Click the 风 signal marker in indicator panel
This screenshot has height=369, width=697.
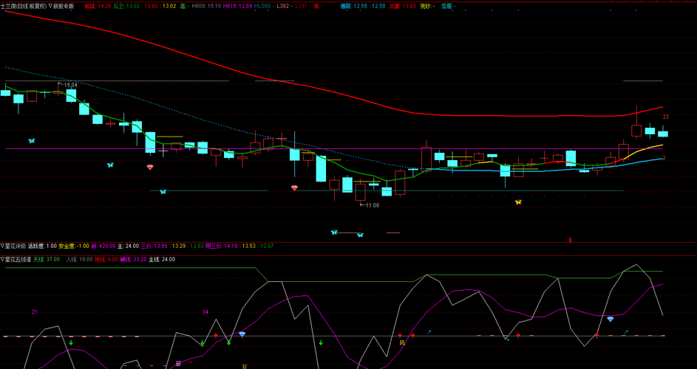[x=402, y=343]
